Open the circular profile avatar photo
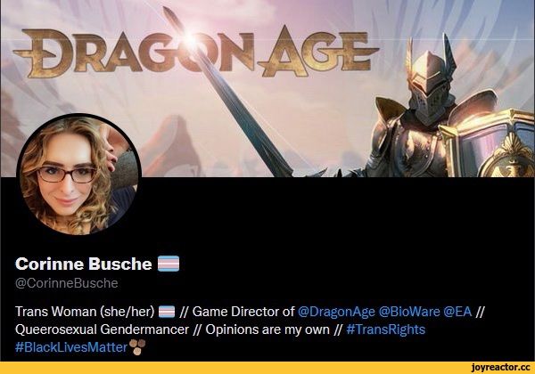Screen dimensions: 535x374 pos(78,175)
